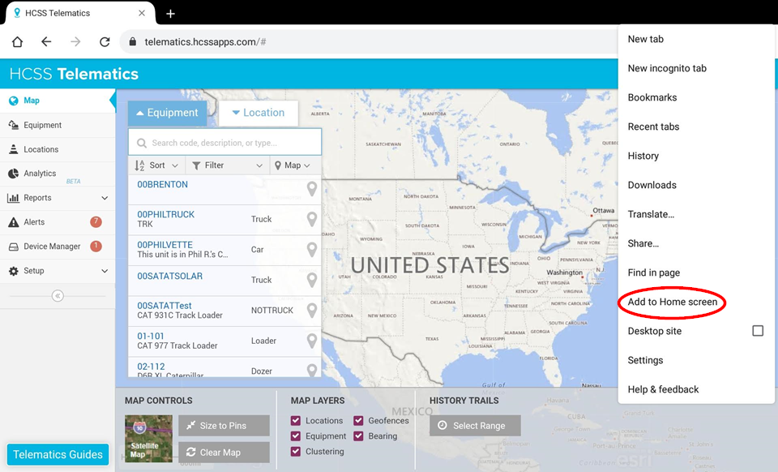The width and height of the screenshot is (778, 472).
Task: Open Device Manager from the sidebar
Action: point(53,246)
